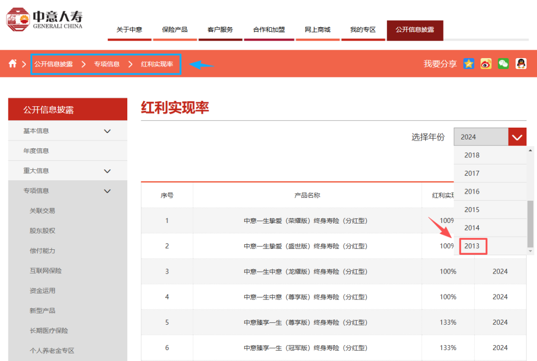
Task: Share via QQ Zone star icon
Action: click(x=468, y=64)
